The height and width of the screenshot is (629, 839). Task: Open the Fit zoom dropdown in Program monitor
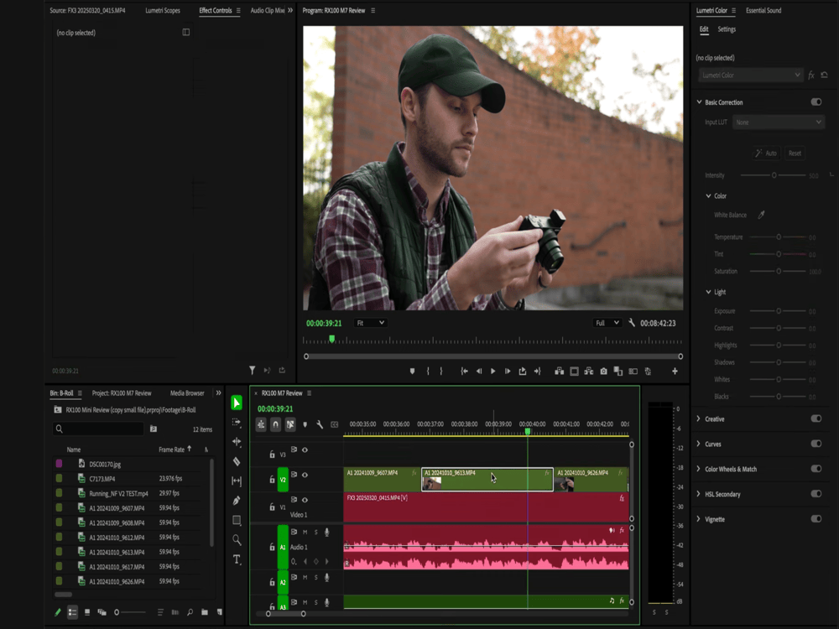[x=369, y=322]
